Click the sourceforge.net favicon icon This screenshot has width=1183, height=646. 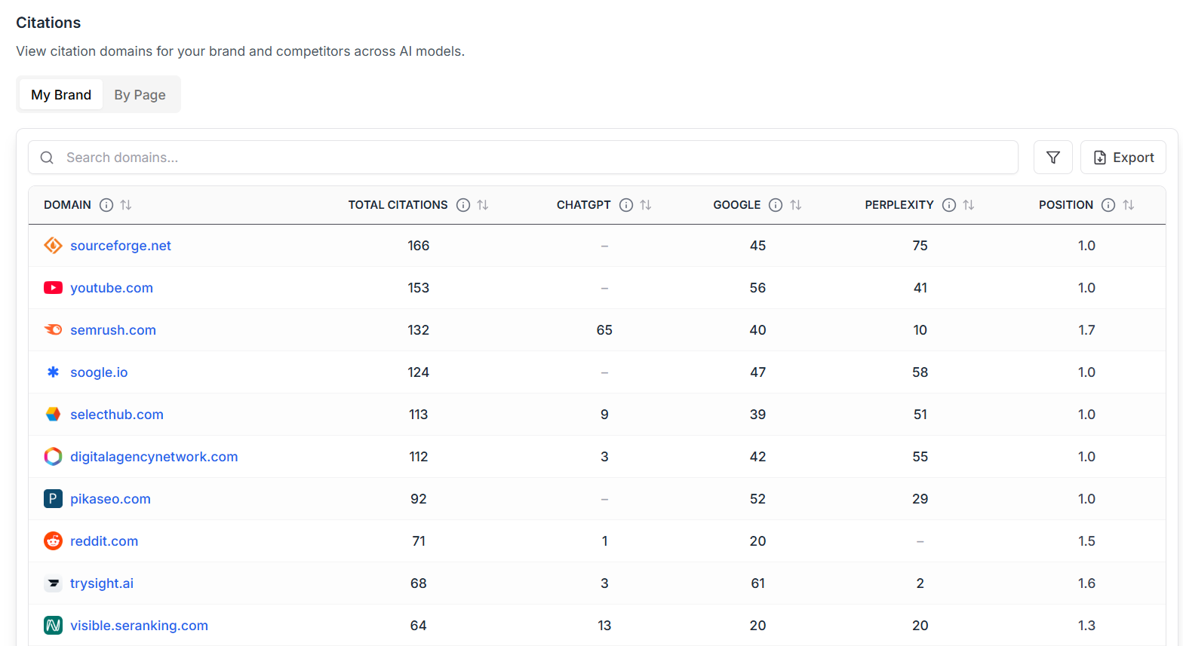[x=53, y=246]
